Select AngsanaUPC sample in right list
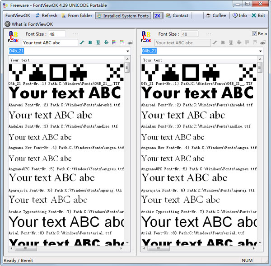271x266 pixels. (173, 159)
